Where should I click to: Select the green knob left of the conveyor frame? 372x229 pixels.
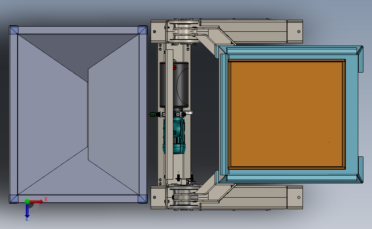(153, 114)
